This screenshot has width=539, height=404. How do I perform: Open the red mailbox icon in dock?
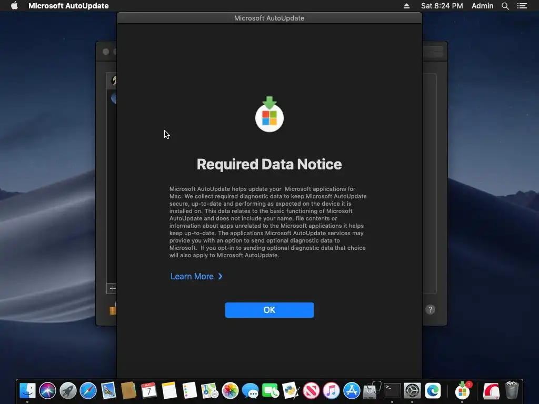[491, 391]
